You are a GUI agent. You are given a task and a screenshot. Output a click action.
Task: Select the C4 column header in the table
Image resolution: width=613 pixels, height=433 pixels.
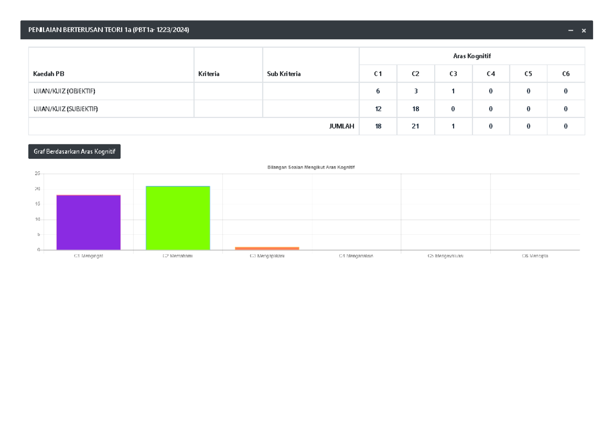(x=490, y=74)
